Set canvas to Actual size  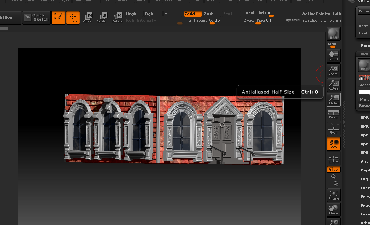pyautogui.click(x=333, y=85)
